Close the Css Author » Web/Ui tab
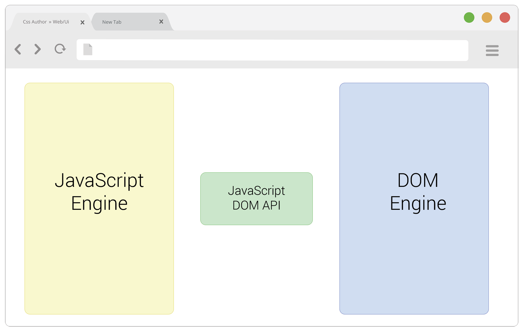The image size is (524, 333). [82, 22]
